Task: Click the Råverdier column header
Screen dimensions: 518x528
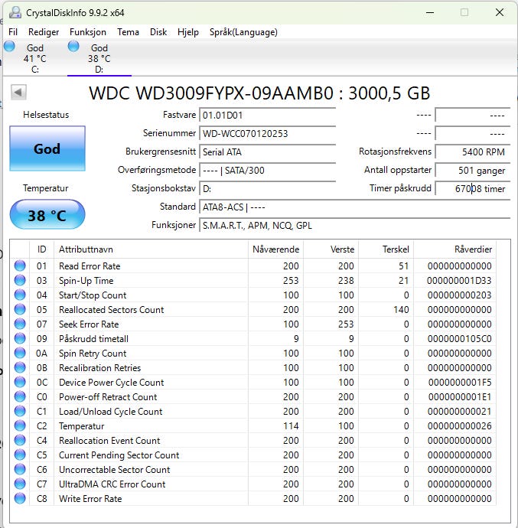Action: pyautogui.click(x=454, y=249)
